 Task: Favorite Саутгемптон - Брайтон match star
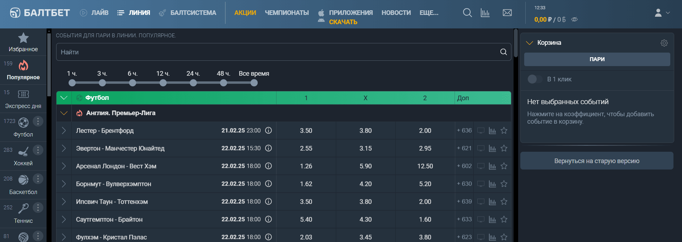504,219
